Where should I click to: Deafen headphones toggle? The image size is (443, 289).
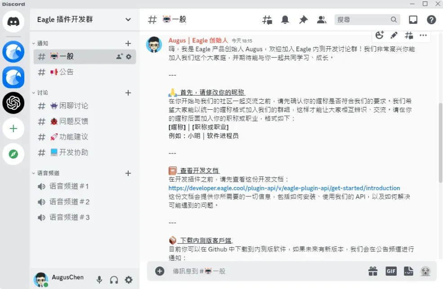(114, 280)
